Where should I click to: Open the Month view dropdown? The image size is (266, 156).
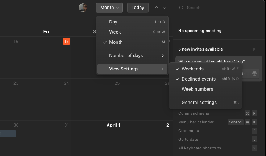109,8
